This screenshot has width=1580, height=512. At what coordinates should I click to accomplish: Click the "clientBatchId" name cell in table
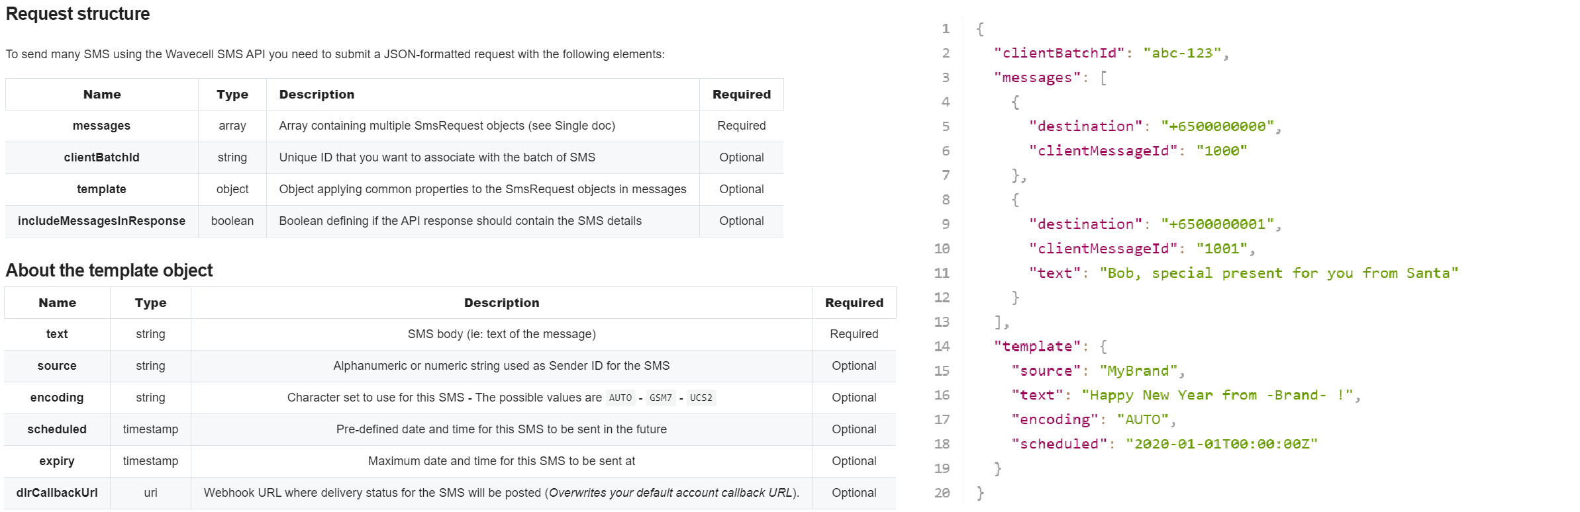(x=101, y=157)
